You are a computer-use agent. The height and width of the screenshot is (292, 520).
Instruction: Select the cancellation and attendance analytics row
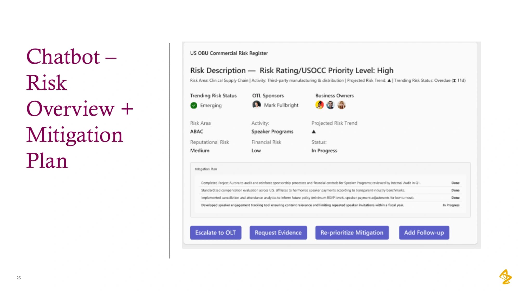330,198
